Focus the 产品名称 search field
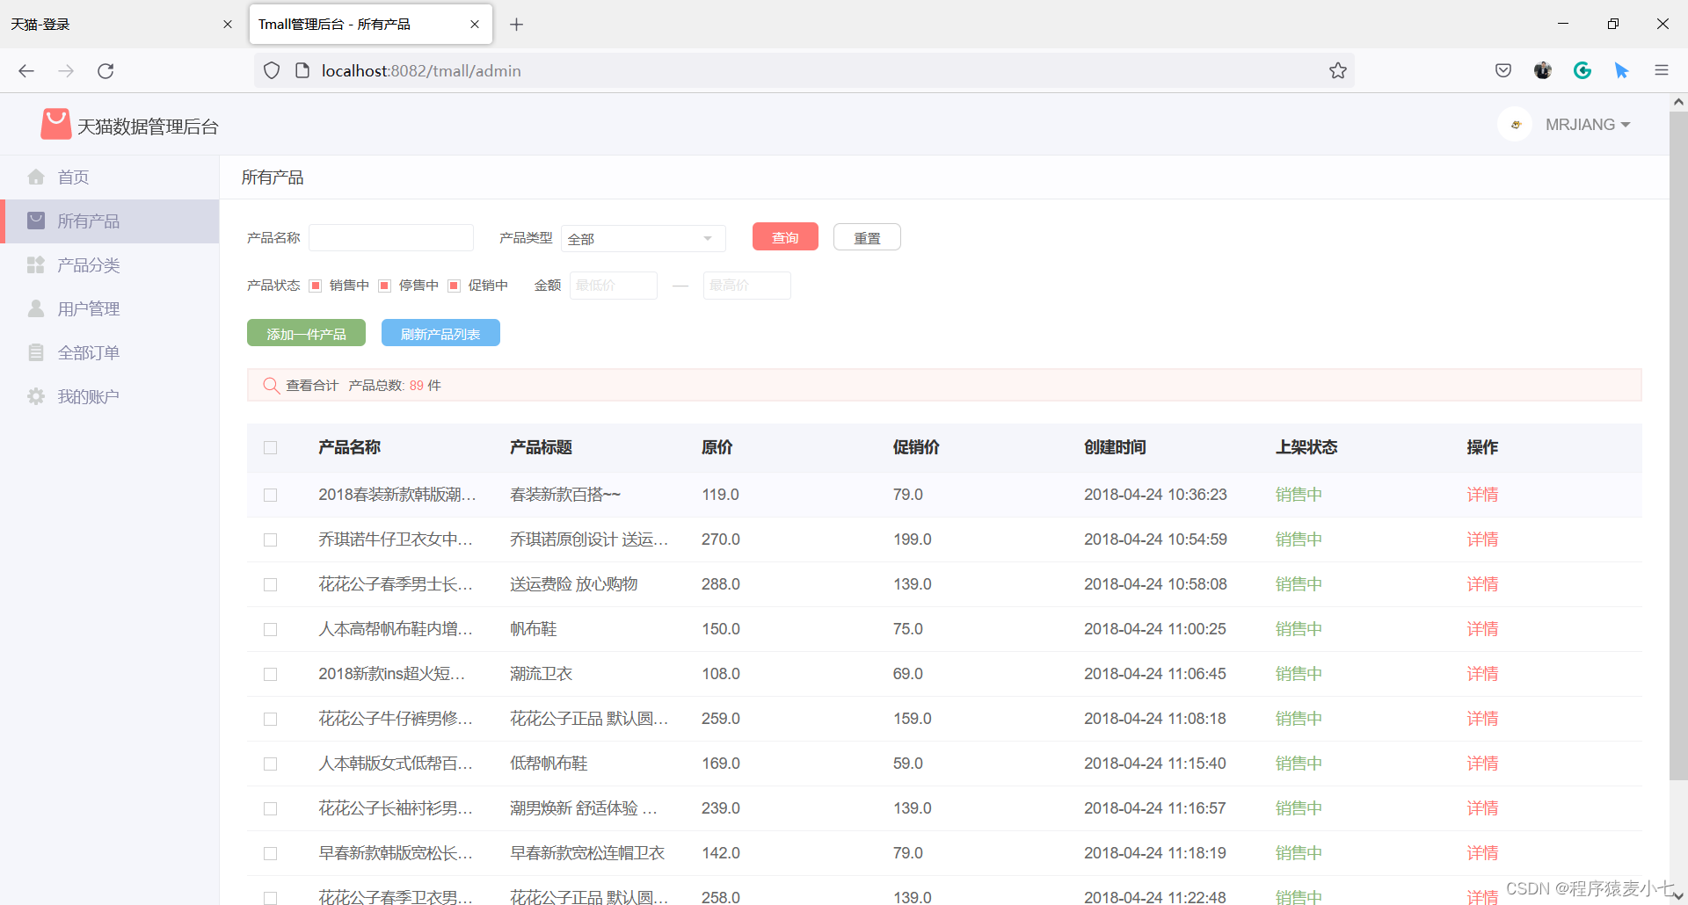The image size is (1688, 905). (391, 237)
